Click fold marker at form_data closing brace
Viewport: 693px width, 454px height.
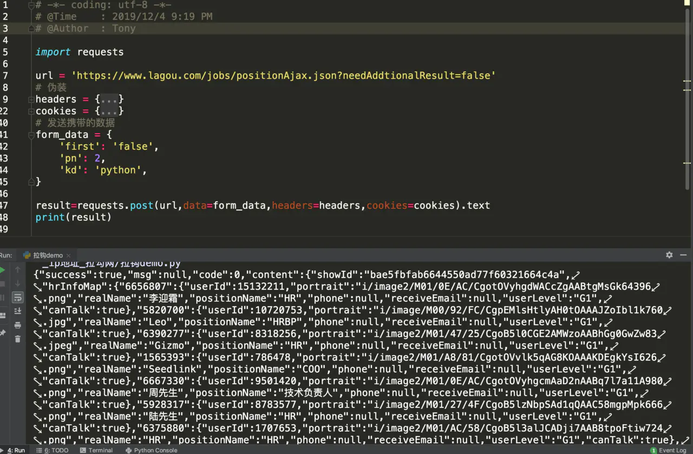point(31,182)
